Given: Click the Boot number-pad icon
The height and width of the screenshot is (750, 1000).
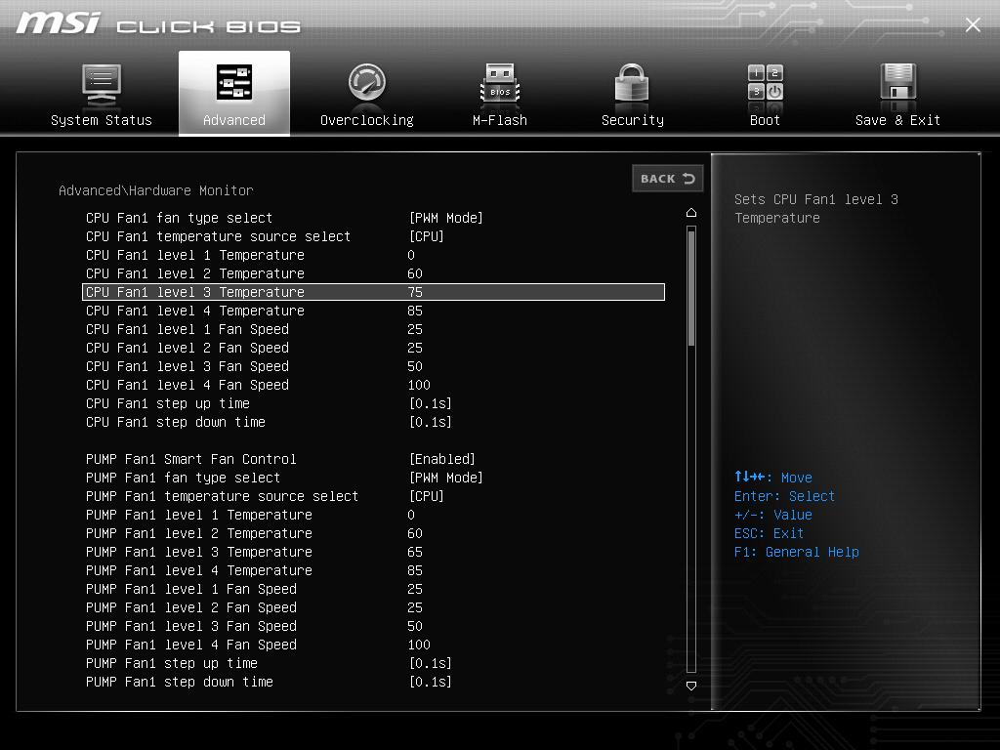Looking at the screenshot, I should tap(765, 82).
